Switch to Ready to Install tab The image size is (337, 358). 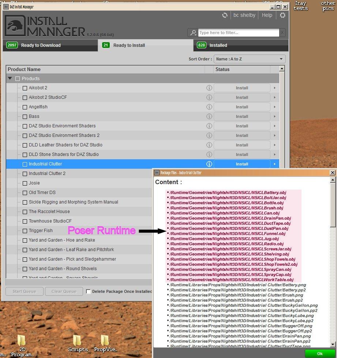pyautogui.click(x=145, y=45)
